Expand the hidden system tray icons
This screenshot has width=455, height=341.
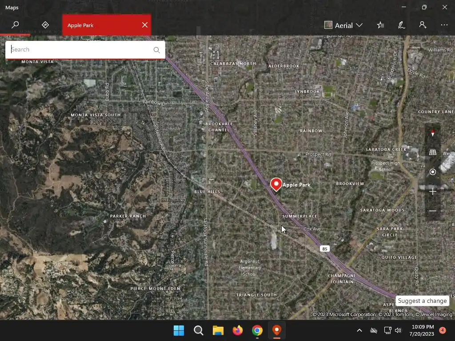359,330
